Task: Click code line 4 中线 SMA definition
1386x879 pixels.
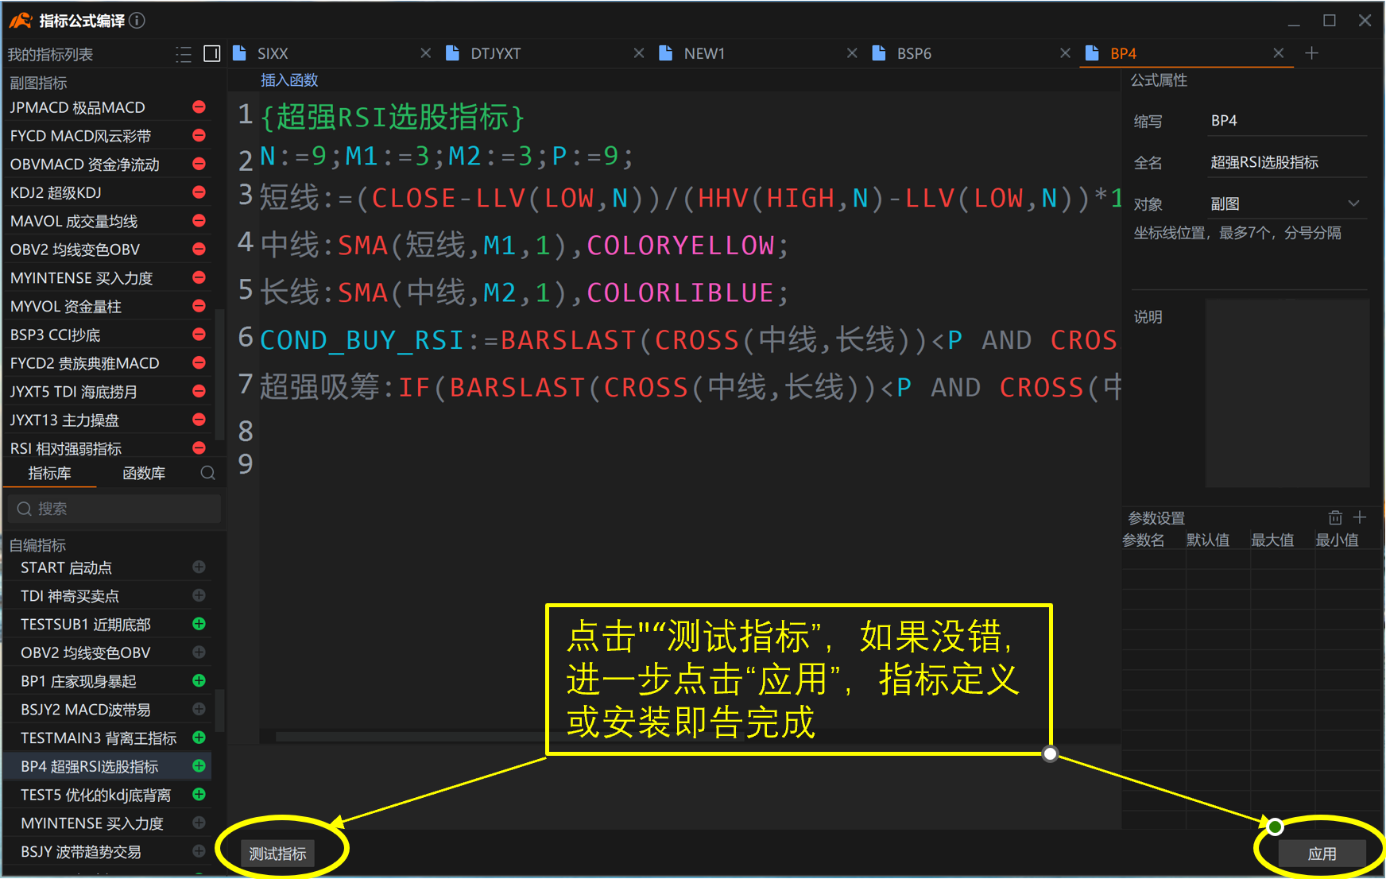Action: tap(525, 245)
